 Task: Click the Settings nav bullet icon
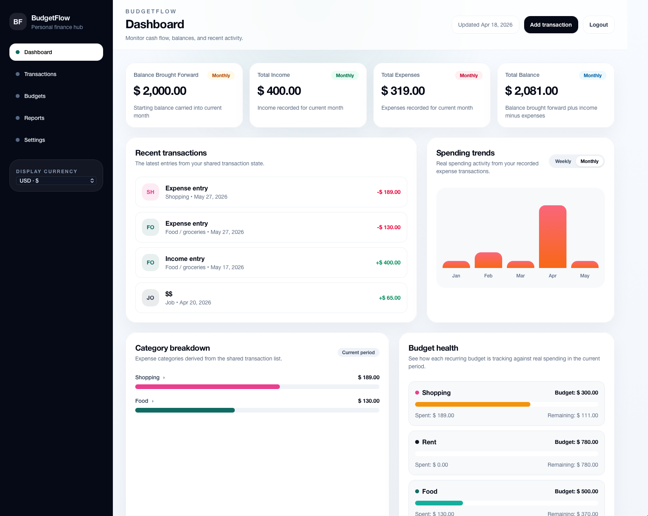[x=18, y=140]
